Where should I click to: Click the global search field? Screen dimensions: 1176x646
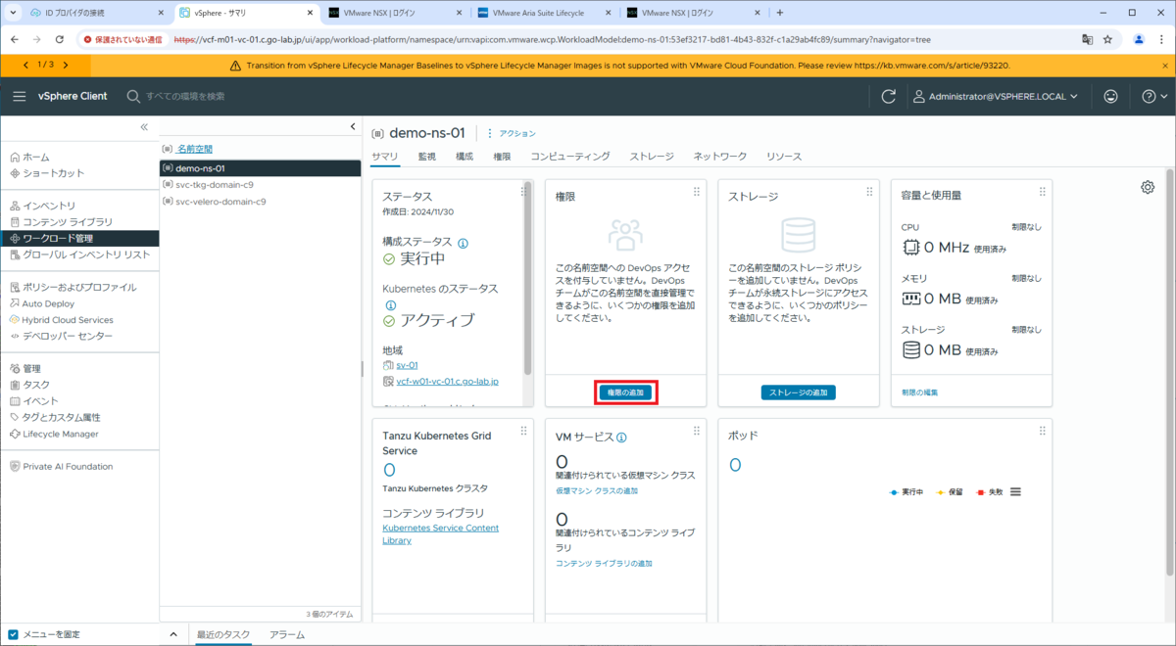click(x=186, y=96)
